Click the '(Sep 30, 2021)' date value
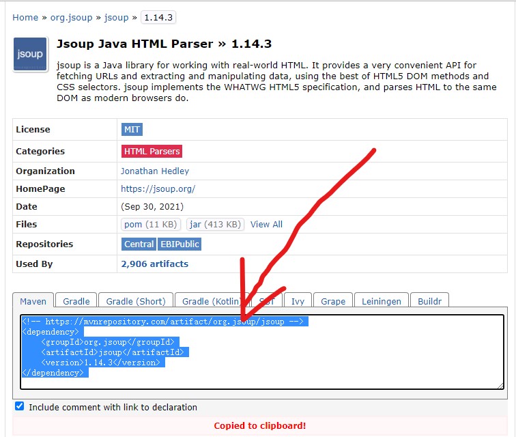The width and height of the screenshot is (516, 437). pos(152,206)
